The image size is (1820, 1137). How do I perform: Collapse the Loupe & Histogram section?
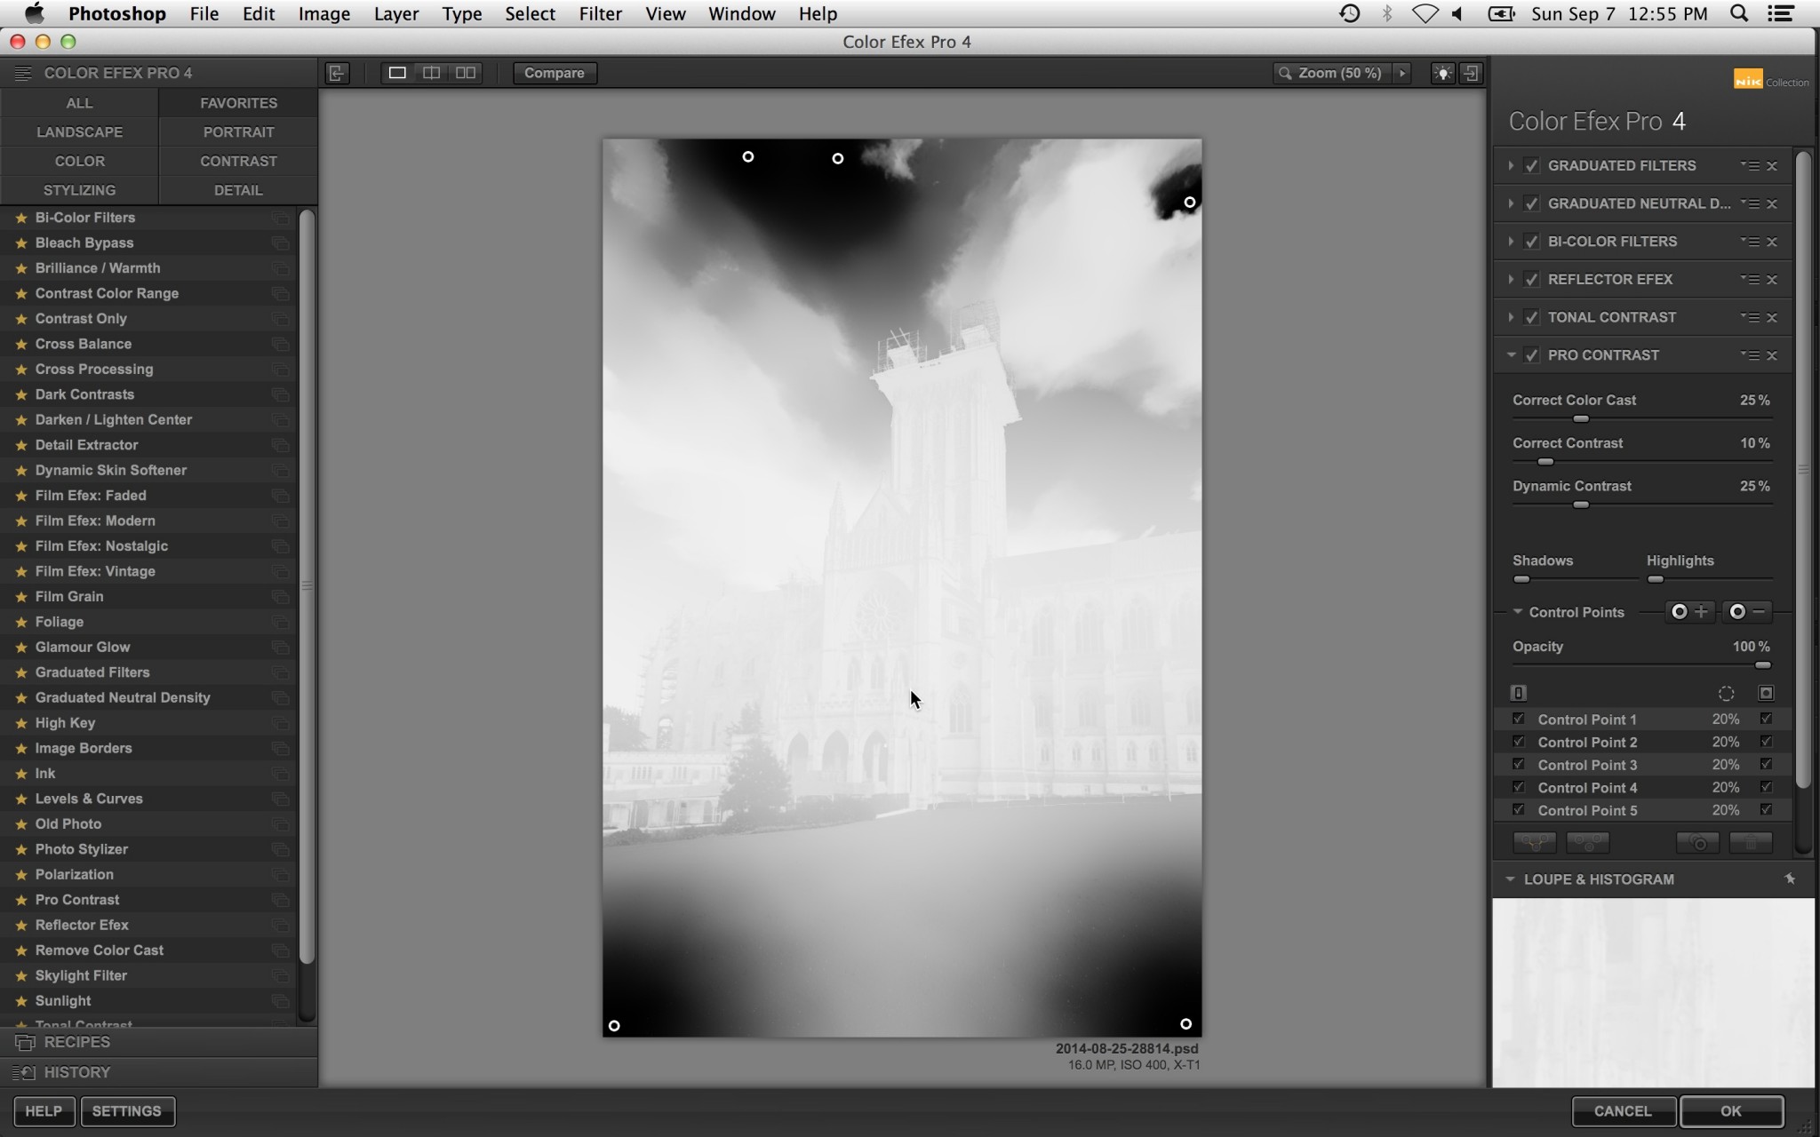(1510, 879)
